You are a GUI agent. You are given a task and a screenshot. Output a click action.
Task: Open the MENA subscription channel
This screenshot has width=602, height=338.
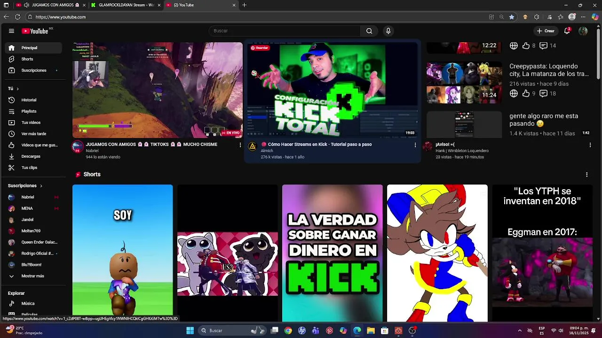tap(33, 208)
